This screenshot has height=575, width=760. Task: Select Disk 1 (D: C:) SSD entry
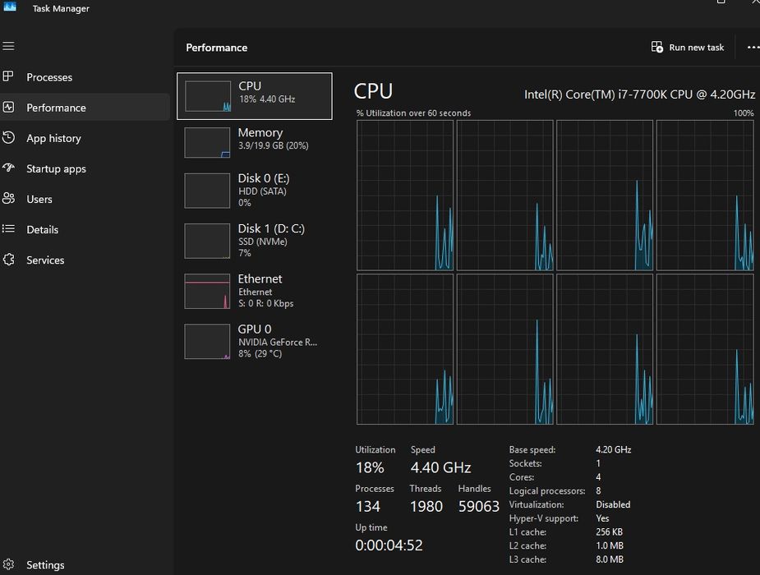click(255, 241)
